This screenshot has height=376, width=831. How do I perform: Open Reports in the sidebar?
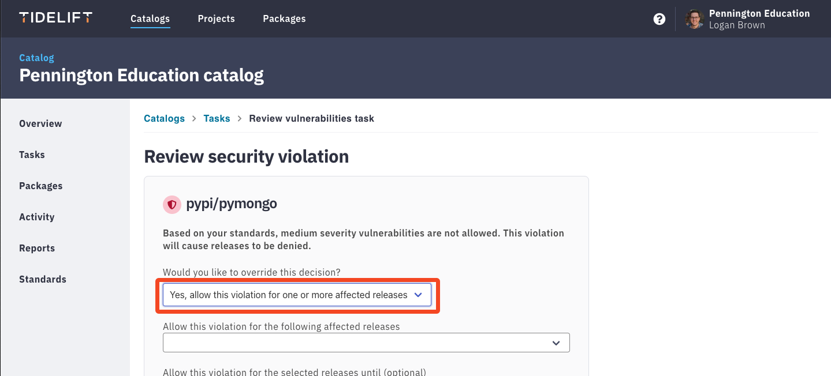tap(37, 248)
